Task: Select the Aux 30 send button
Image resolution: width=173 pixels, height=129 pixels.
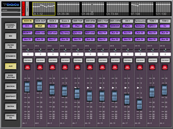Action: (x=90, y=39)
